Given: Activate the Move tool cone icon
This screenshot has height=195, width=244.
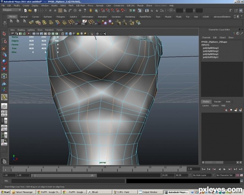Looking at the screenshot, I should (4, 55).
